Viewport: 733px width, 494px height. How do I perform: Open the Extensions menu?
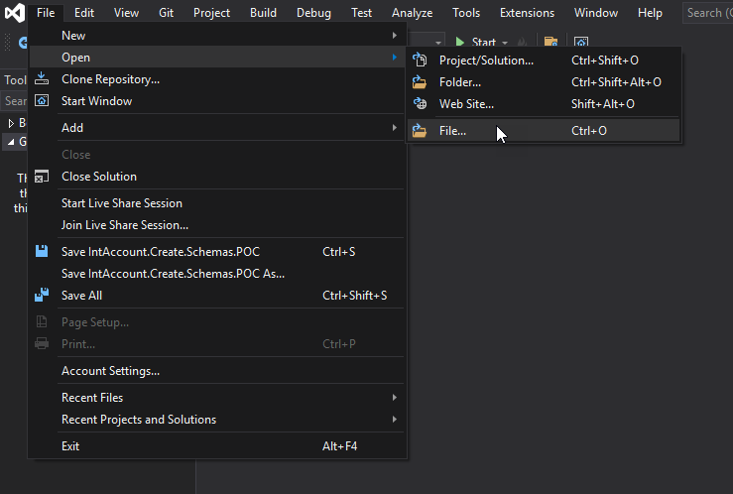[527, 13]
